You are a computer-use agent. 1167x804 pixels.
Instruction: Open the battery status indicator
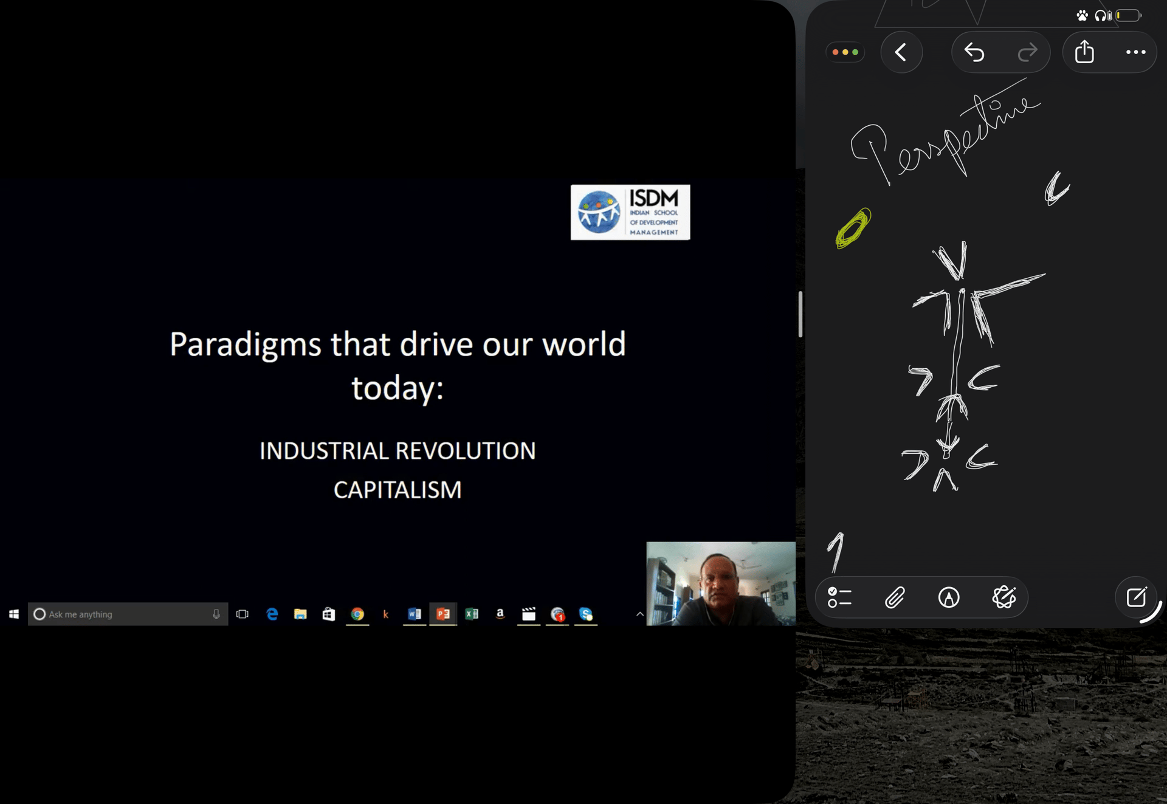(x=1128, y=16)
